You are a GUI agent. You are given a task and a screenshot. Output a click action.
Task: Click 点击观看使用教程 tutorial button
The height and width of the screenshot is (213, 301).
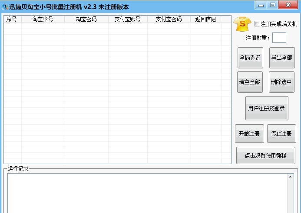tap(266, 155)
